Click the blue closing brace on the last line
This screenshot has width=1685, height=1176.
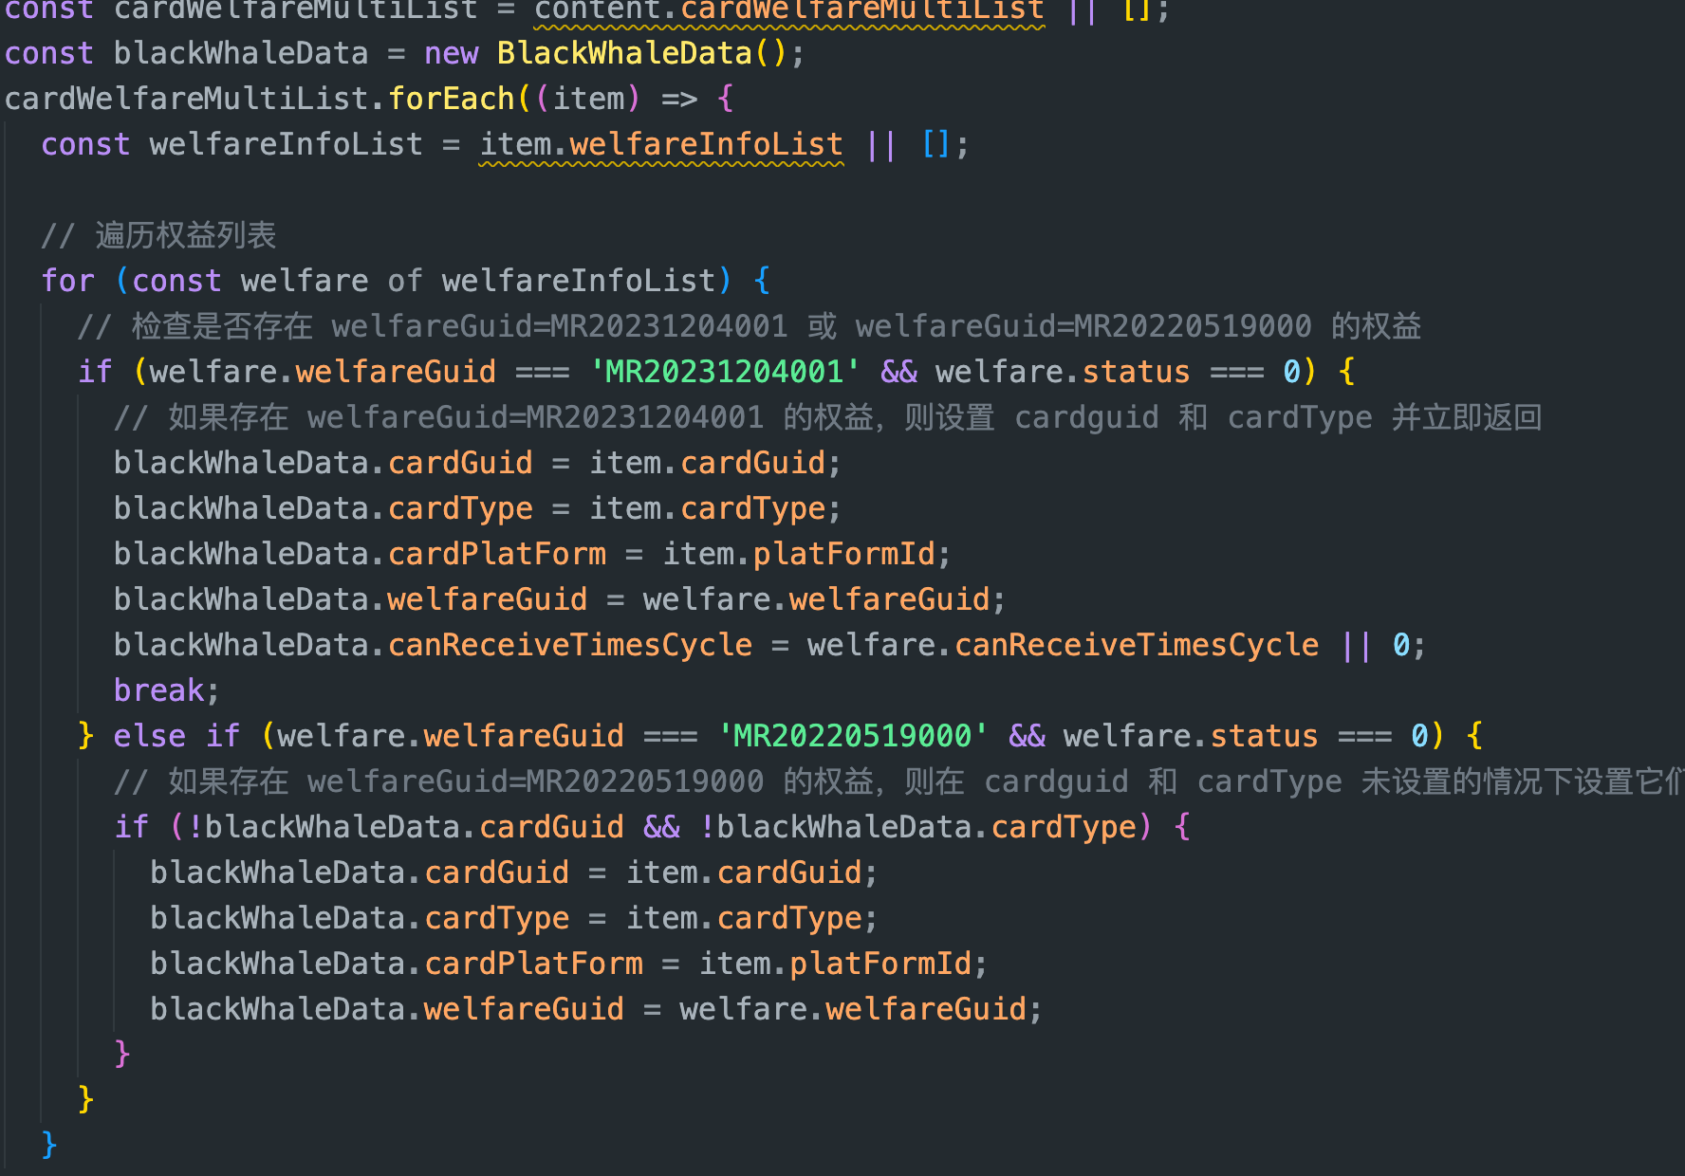click(x=49, y=1144)
